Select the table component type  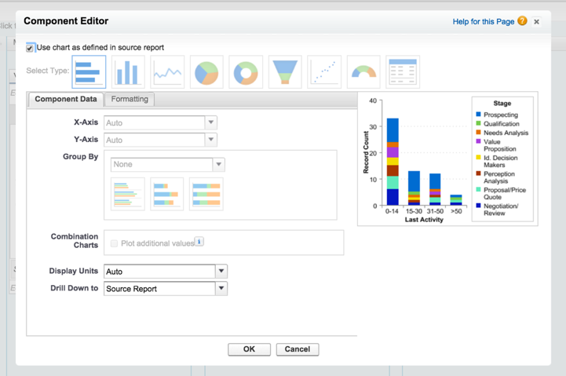click(403, 71)
